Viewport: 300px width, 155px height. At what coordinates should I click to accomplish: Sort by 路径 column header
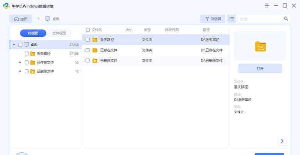coord(206,30)
